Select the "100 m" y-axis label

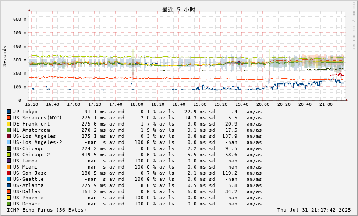coord(20,87)
